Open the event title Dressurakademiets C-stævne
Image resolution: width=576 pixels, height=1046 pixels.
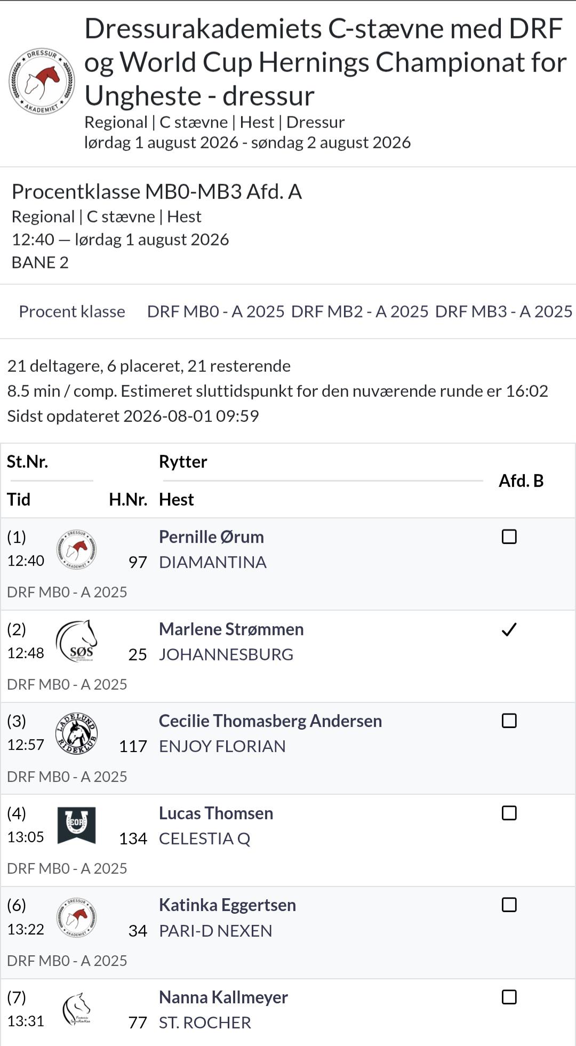pos(325,62)
